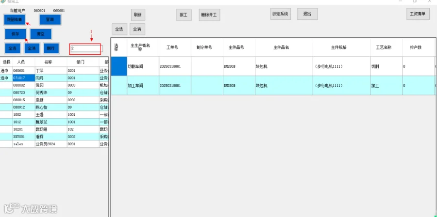437x217 pixels.
Task: Select the 切割车间 cell
Action: 143,66
